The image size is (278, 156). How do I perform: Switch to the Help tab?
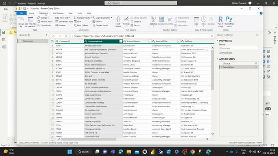pyautogui.click(x=89, y=13)
